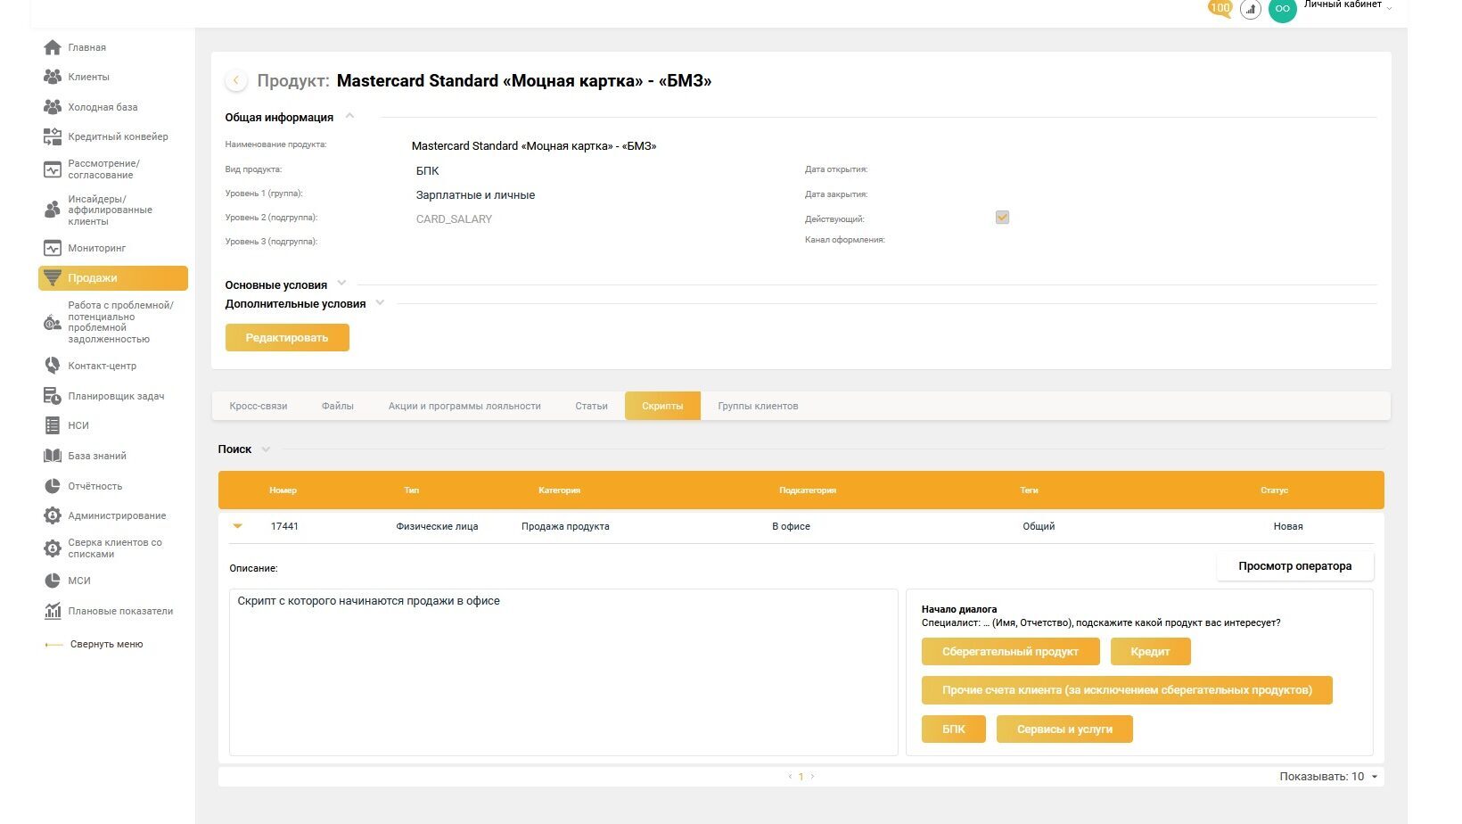
Task: Open the НСИ icon
Action: 53,425
